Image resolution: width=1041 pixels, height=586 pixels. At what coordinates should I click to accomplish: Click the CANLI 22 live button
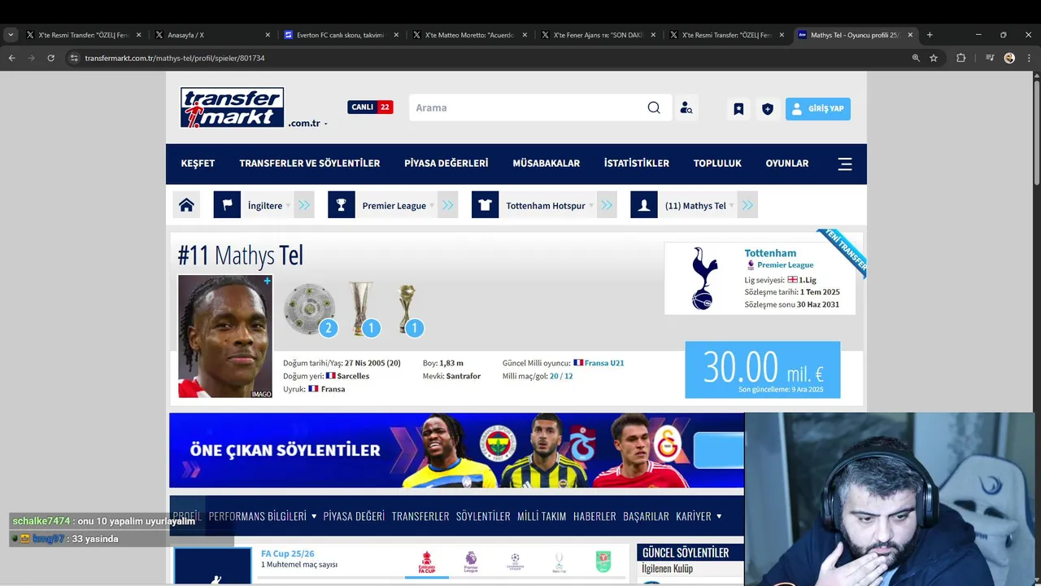coord(370,107)
